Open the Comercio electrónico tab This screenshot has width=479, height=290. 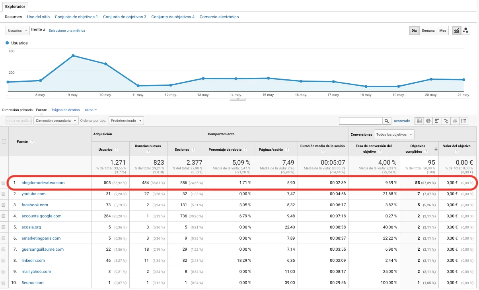pos(219,17)
